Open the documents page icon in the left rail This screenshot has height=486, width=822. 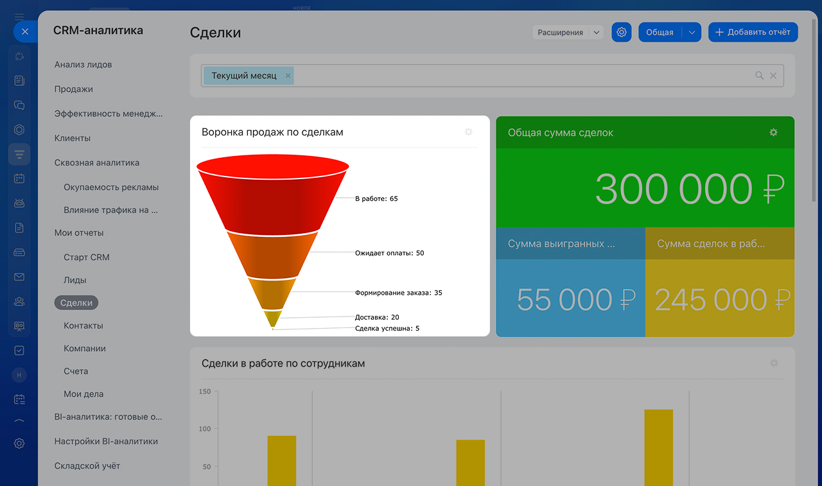(19, 228)
